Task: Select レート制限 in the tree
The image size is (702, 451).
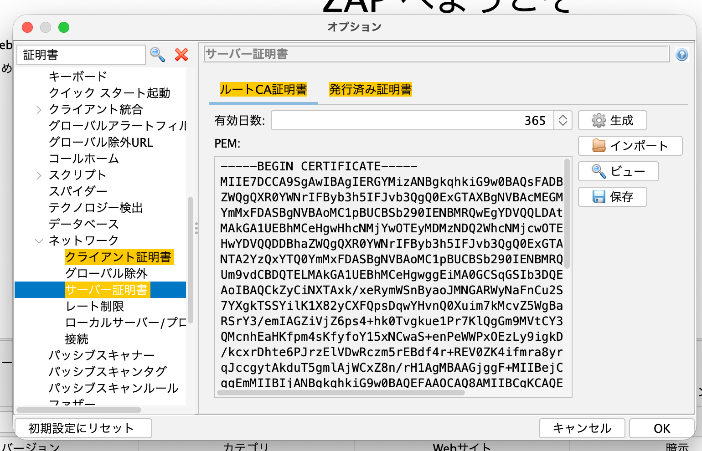Action: pyautogui.click(x=95, y=306)
